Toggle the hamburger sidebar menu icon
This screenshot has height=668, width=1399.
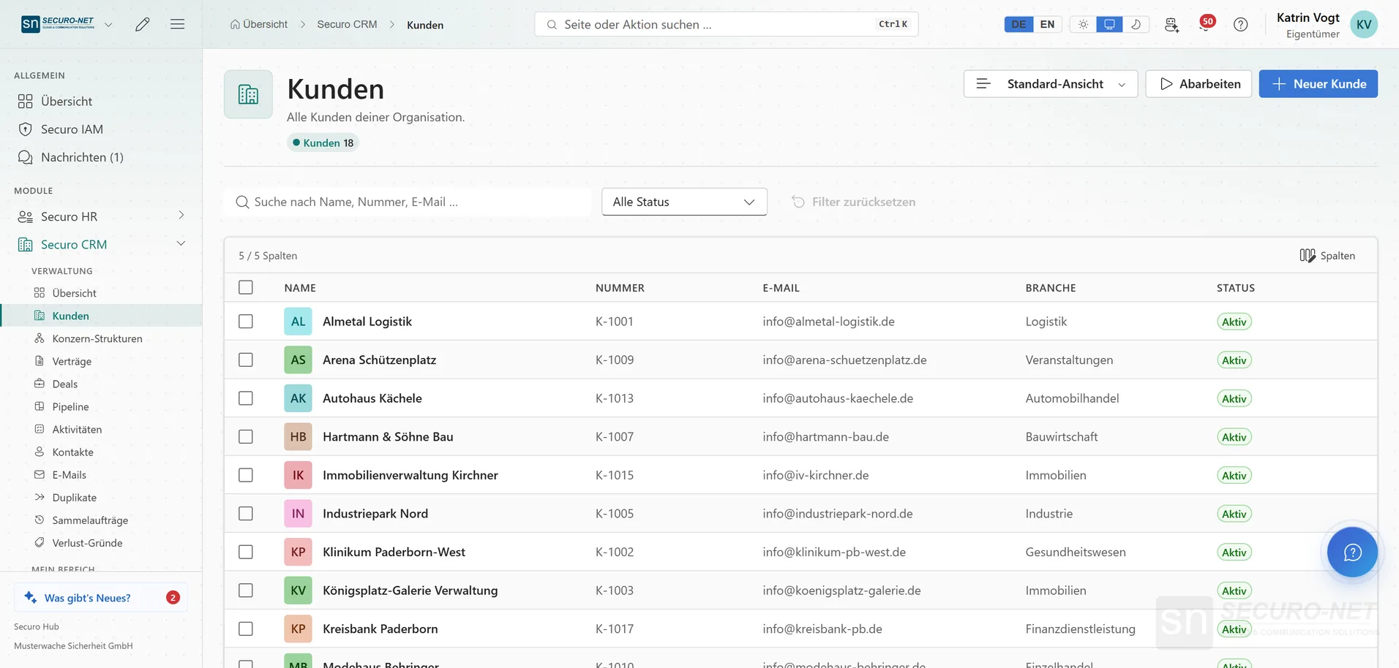[x=177, y=24]
